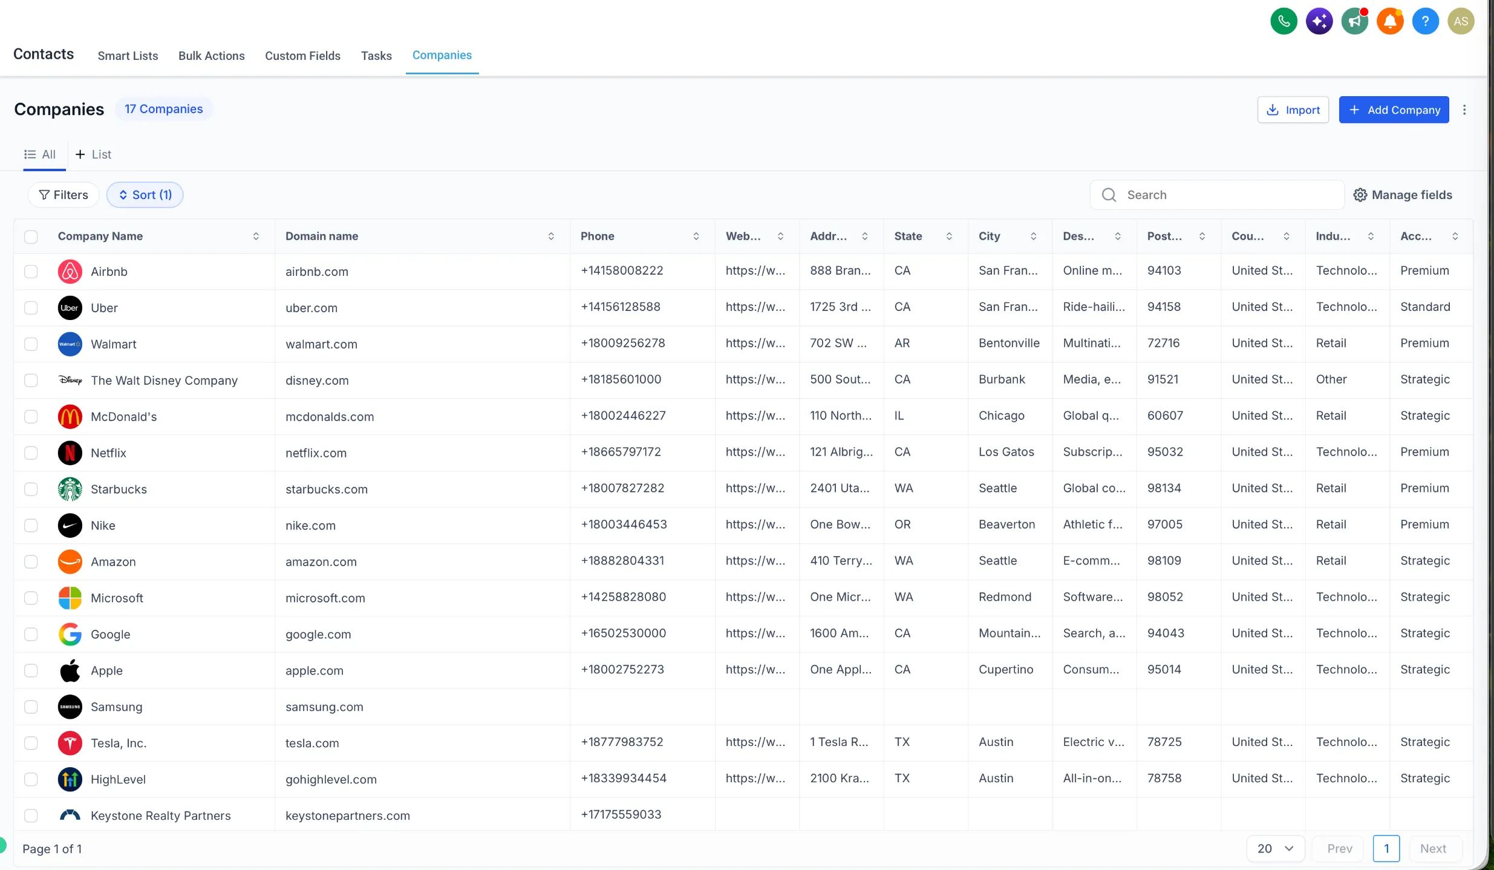Focus the Search input field
The width and height of the screenshot is (1494, 870).
tap(1217, 195)
